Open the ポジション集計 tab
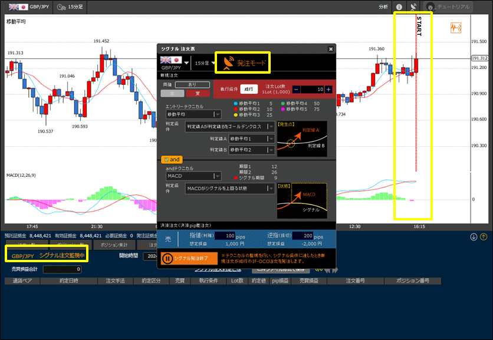The height and width of the screenshot is (340, 493). 114,245
